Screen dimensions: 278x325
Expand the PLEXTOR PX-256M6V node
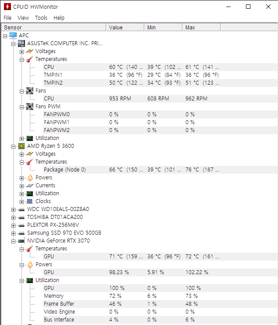(x=13, y=225)
